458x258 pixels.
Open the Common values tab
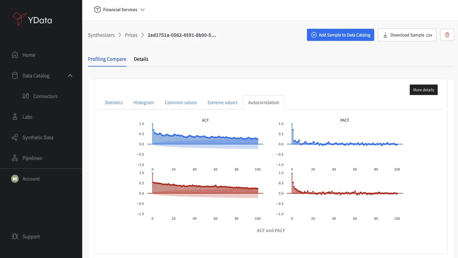point(181,102)
